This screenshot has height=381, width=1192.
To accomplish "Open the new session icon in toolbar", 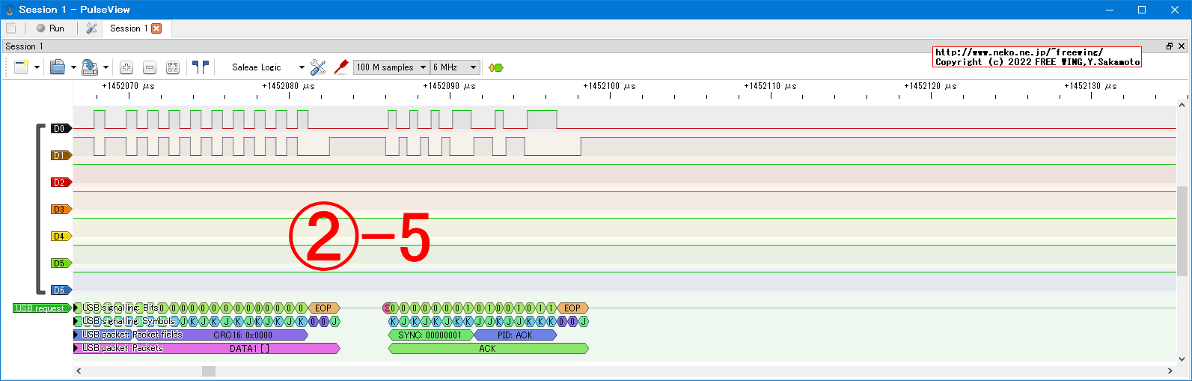I will 21,67.
